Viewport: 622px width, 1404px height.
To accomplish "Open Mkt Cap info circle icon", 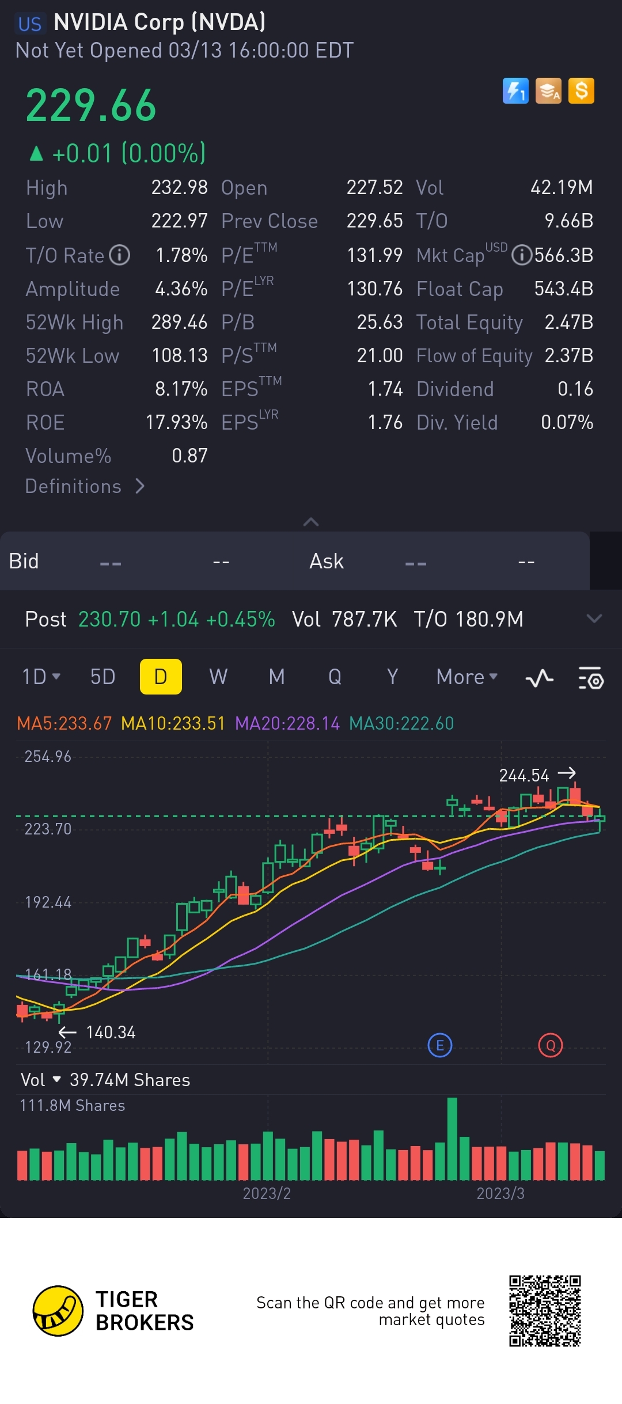I will 521,255.
